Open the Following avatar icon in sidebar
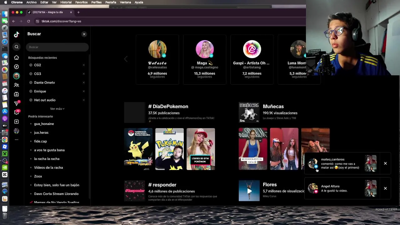400x225 pixels. pos(17,76)
